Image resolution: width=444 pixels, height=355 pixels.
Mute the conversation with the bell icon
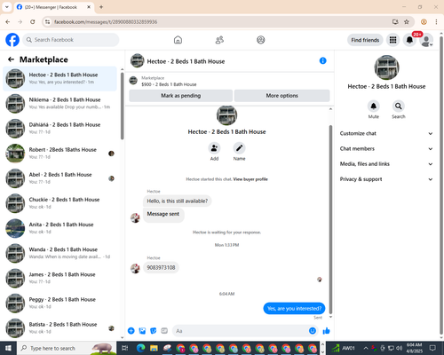click(374, 106)
